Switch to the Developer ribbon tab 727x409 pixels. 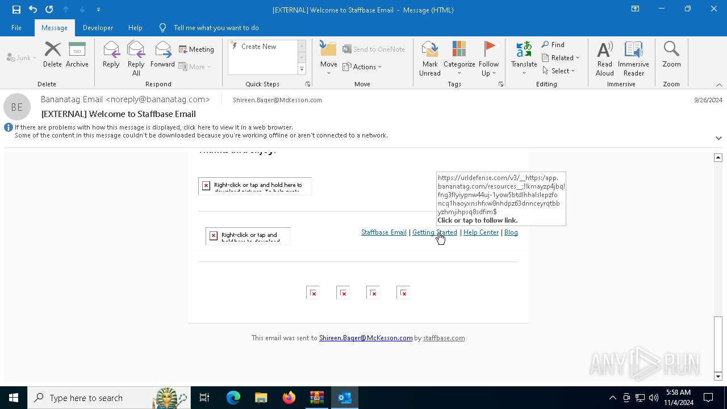(98, 27)
